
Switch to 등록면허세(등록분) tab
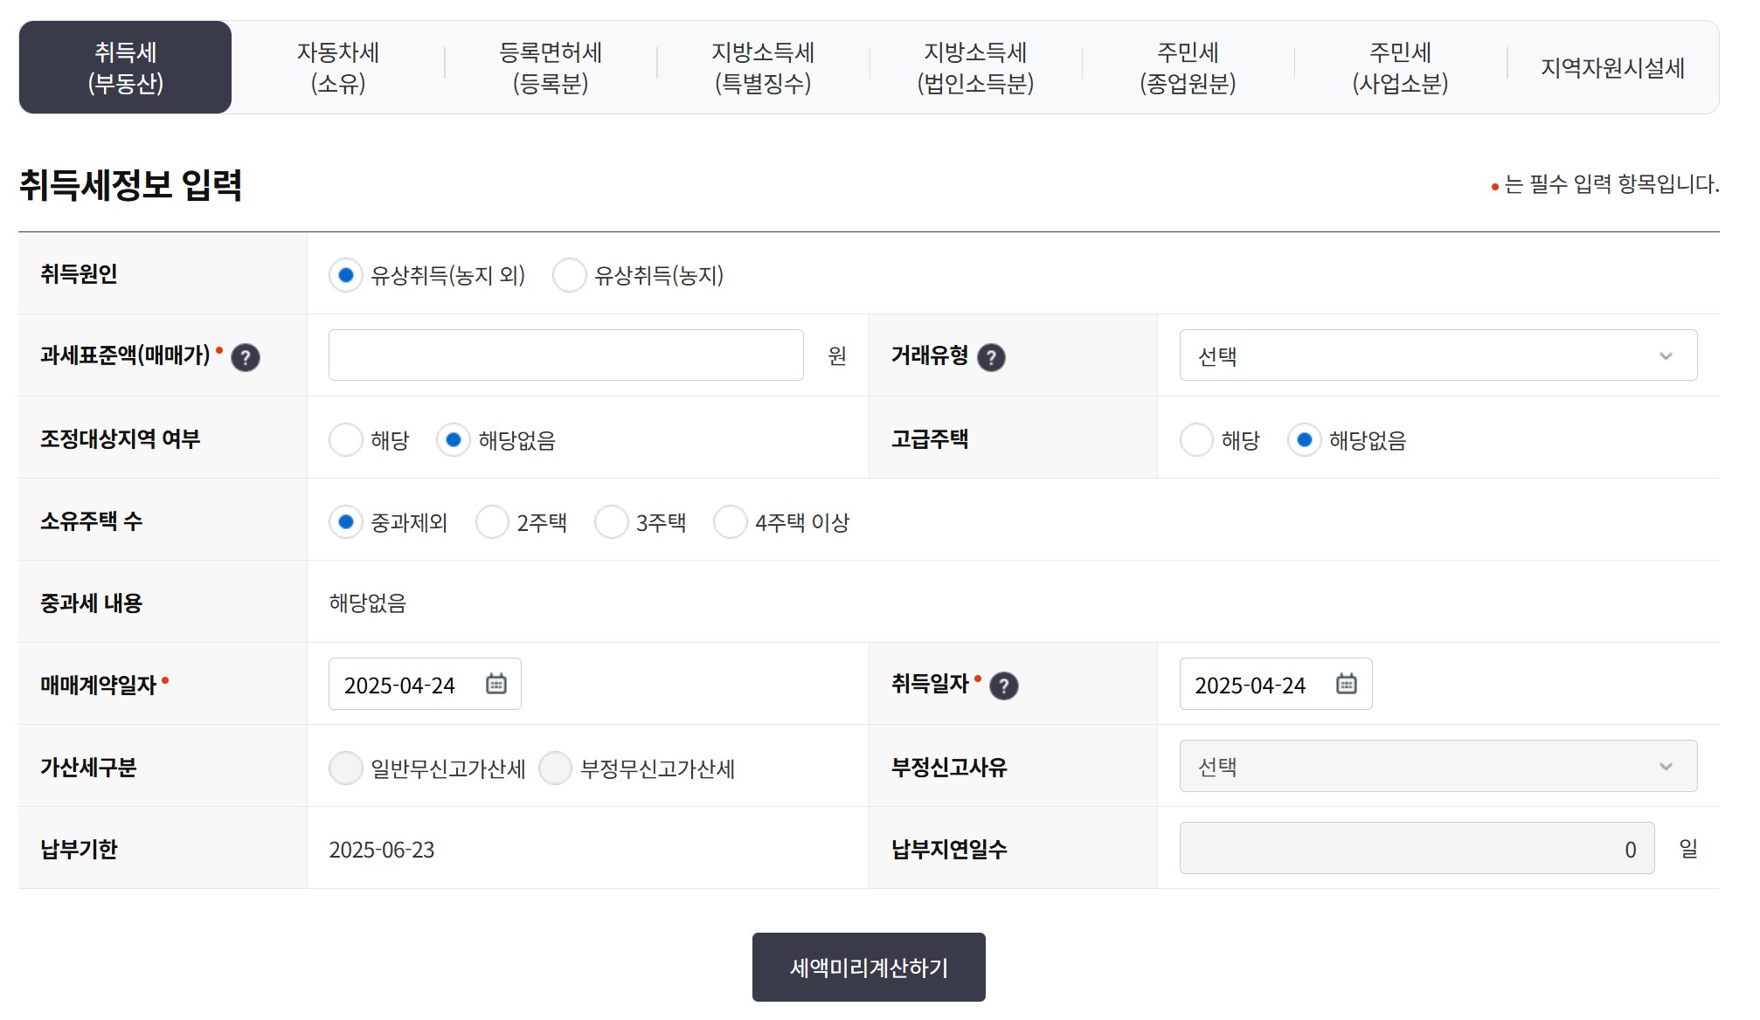pyautogui.click(x=551, y=67)
